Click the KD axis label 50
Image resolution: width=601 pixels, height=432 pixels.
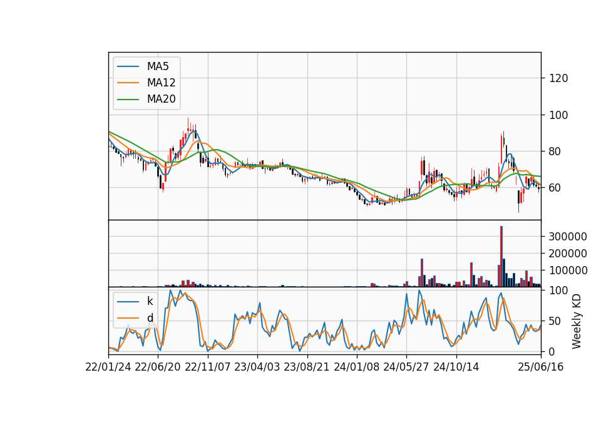pyautogui.click(x=555, y=321)
